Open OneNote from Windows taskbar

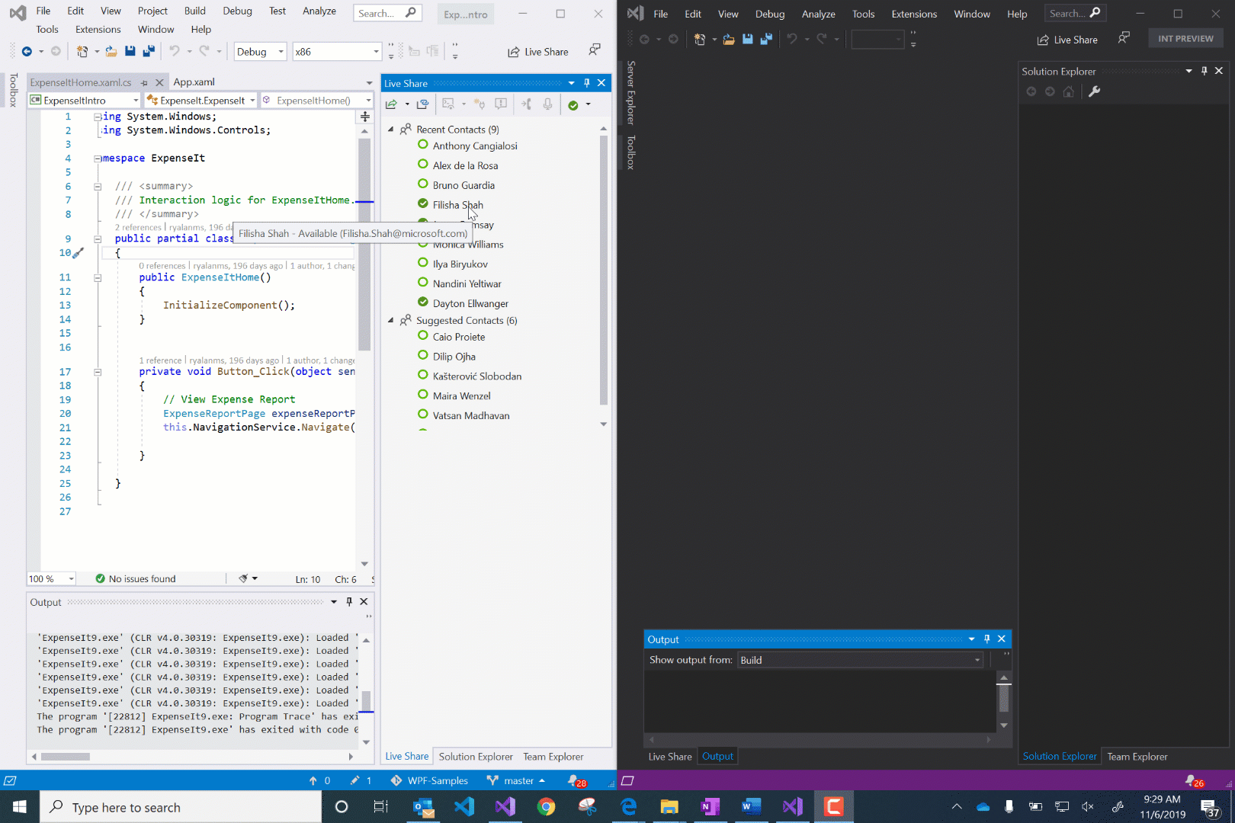point(711,806)
